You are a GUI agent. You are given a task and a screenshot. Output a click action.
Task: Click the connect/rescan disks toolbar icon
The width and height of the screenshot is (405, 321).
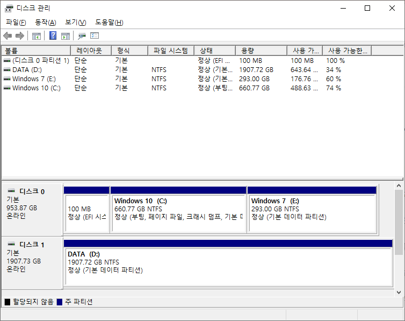click(82, 35)
